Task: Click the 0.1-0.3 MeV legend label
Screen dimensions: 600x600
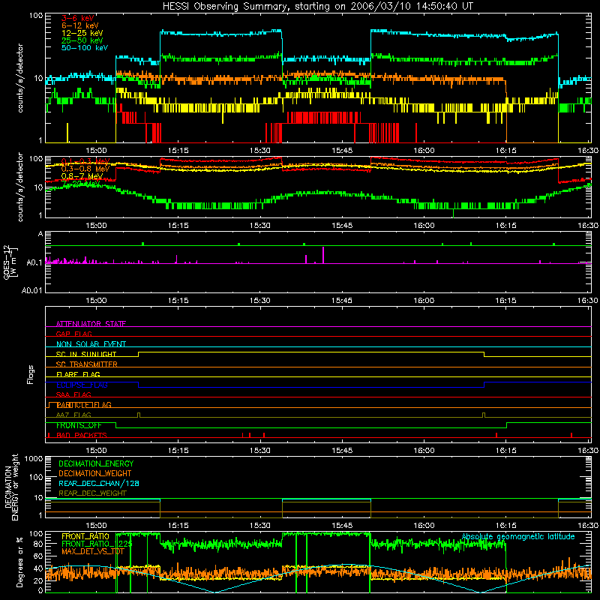Action: click(x=85, y=161)
